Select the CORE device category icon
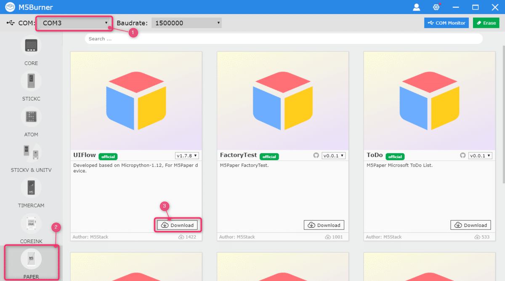The height and width of the screenshot is (281, 505). [x=31, y=46]
